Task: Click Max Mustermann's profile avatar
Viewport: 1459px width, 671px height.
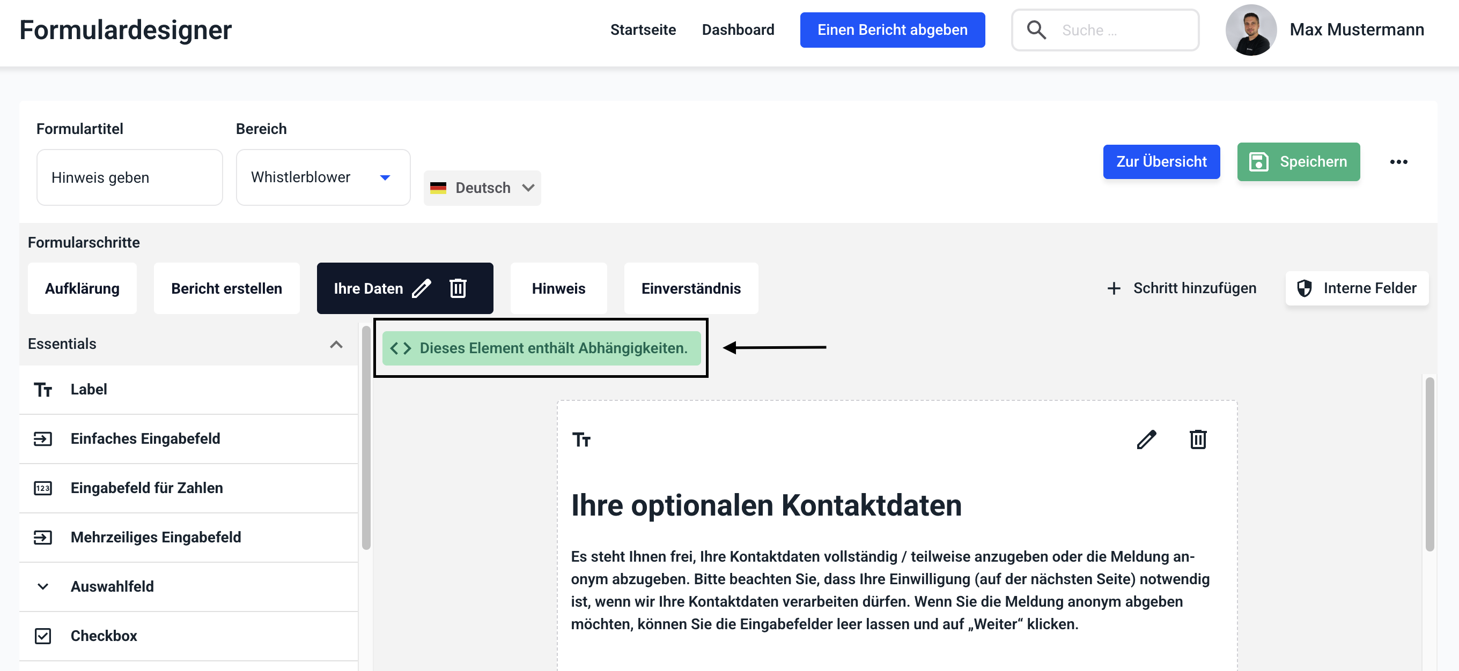Action: point(1250,30)
